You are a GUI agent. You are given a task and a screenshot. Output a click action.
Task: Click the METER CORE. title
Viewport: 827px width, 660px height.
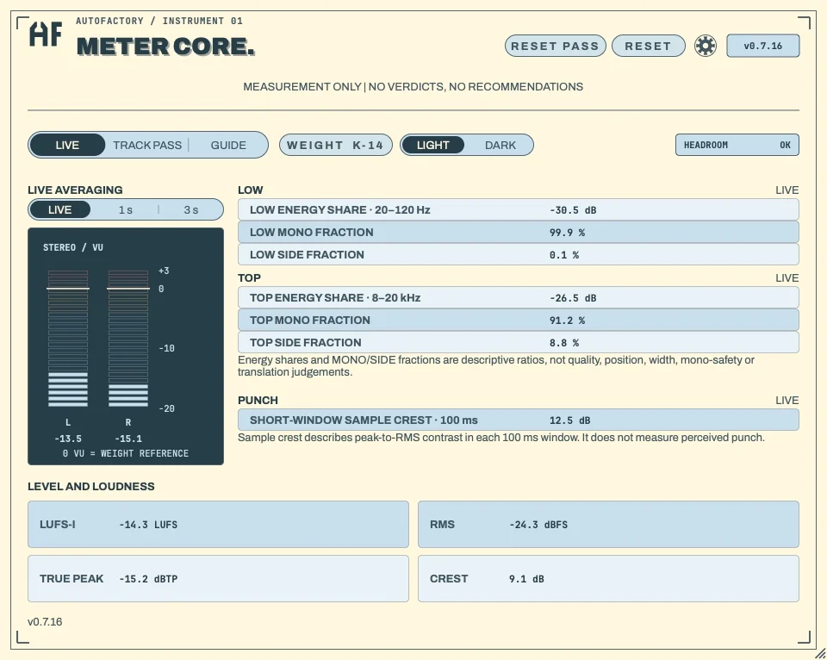[x=165, y=47]
